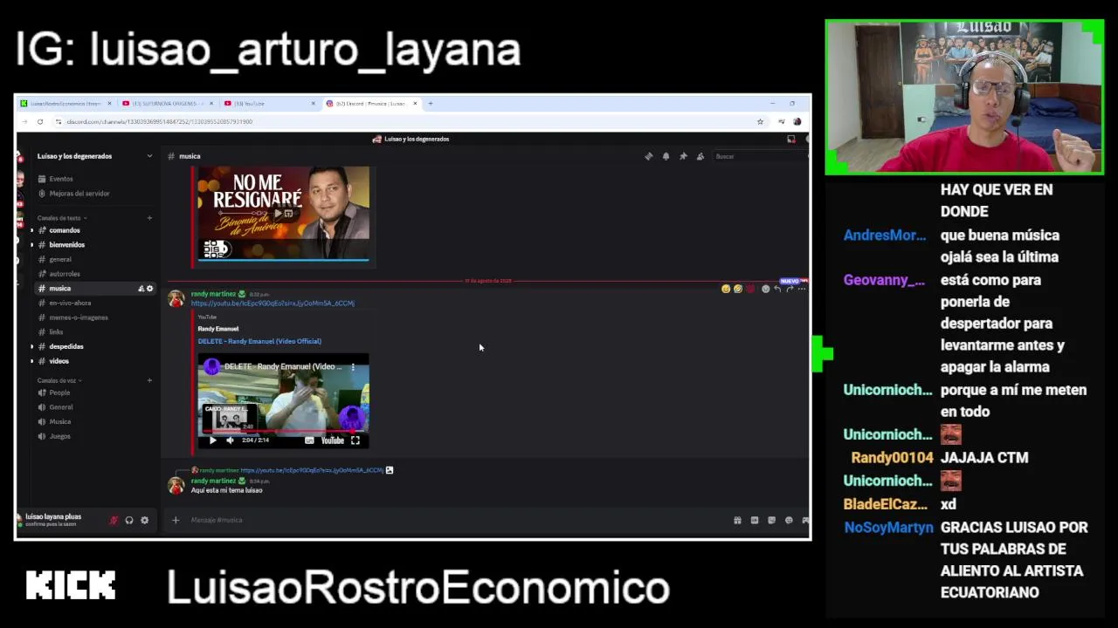Add a channel to Canales de texto
Viewport: 1118px width, 628px height.
tap(149, 218)
